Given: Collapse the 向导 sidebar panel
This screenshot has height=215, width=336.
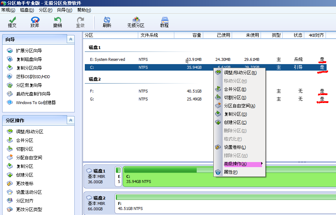Looking at the screenshot, I should tap(70, 39).
